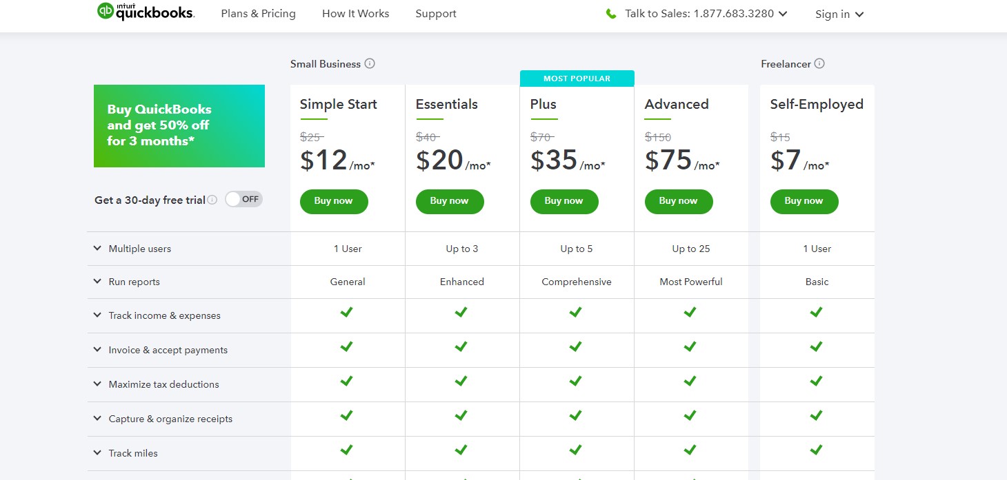1007x480 pixels.
Task: Click Self-Employed checkmark for Track miles
Action: pos(817,450)
